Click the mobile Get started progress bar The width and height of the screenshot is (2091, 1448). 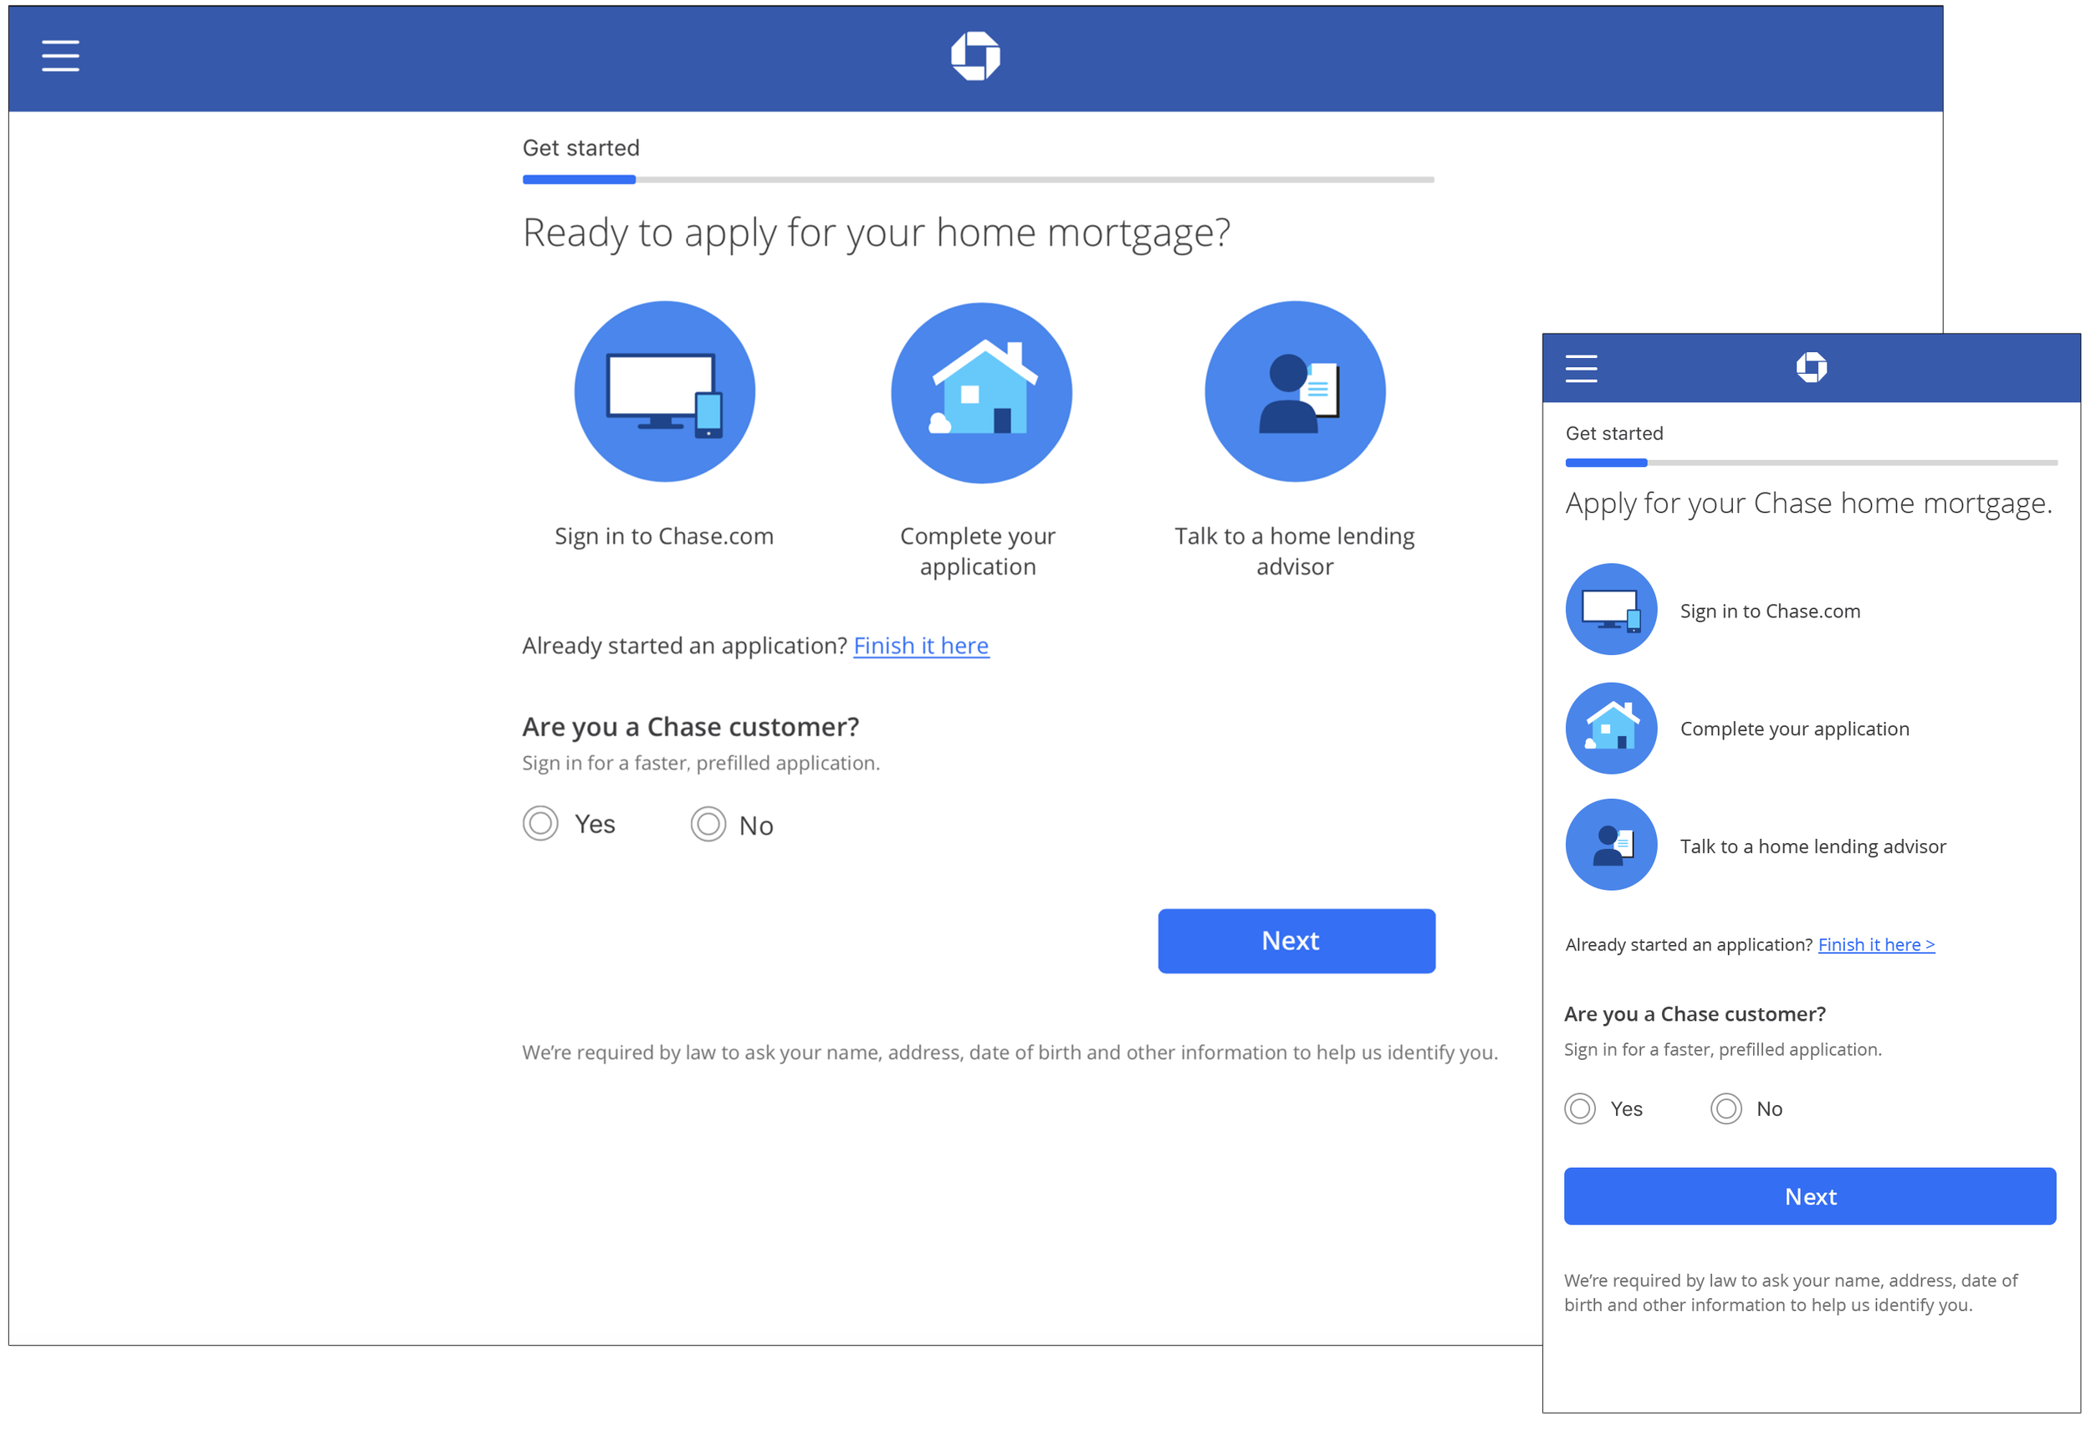1811,463
